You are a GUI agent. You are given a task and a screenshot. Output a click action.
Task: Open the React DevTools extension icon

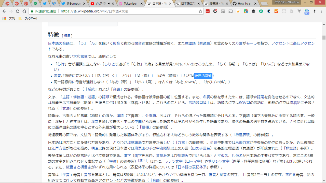(284, 11)
